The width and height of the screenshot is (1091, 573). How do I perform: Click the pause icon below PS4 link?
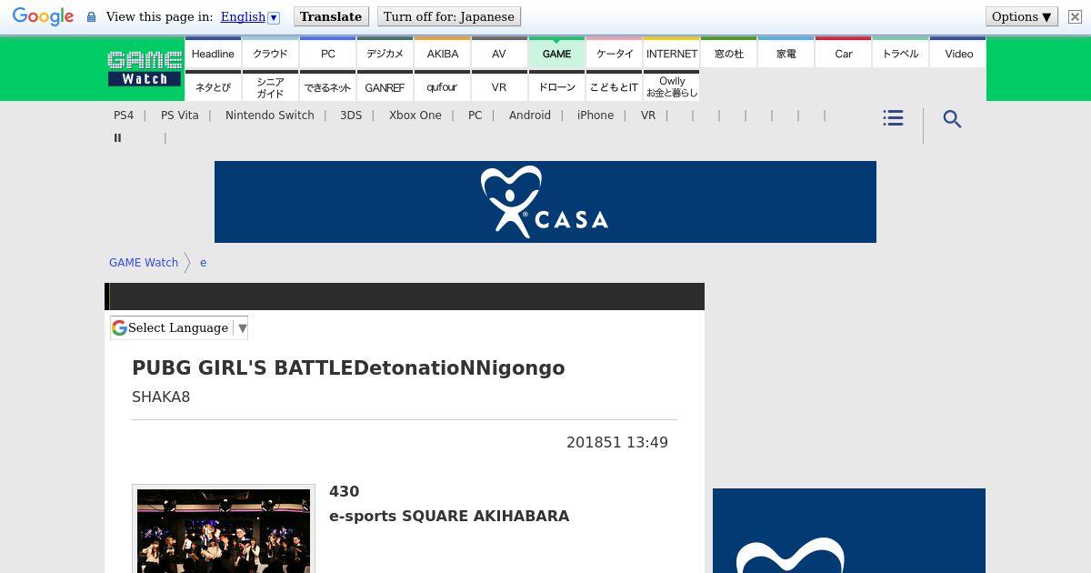[x=117, y=138]
